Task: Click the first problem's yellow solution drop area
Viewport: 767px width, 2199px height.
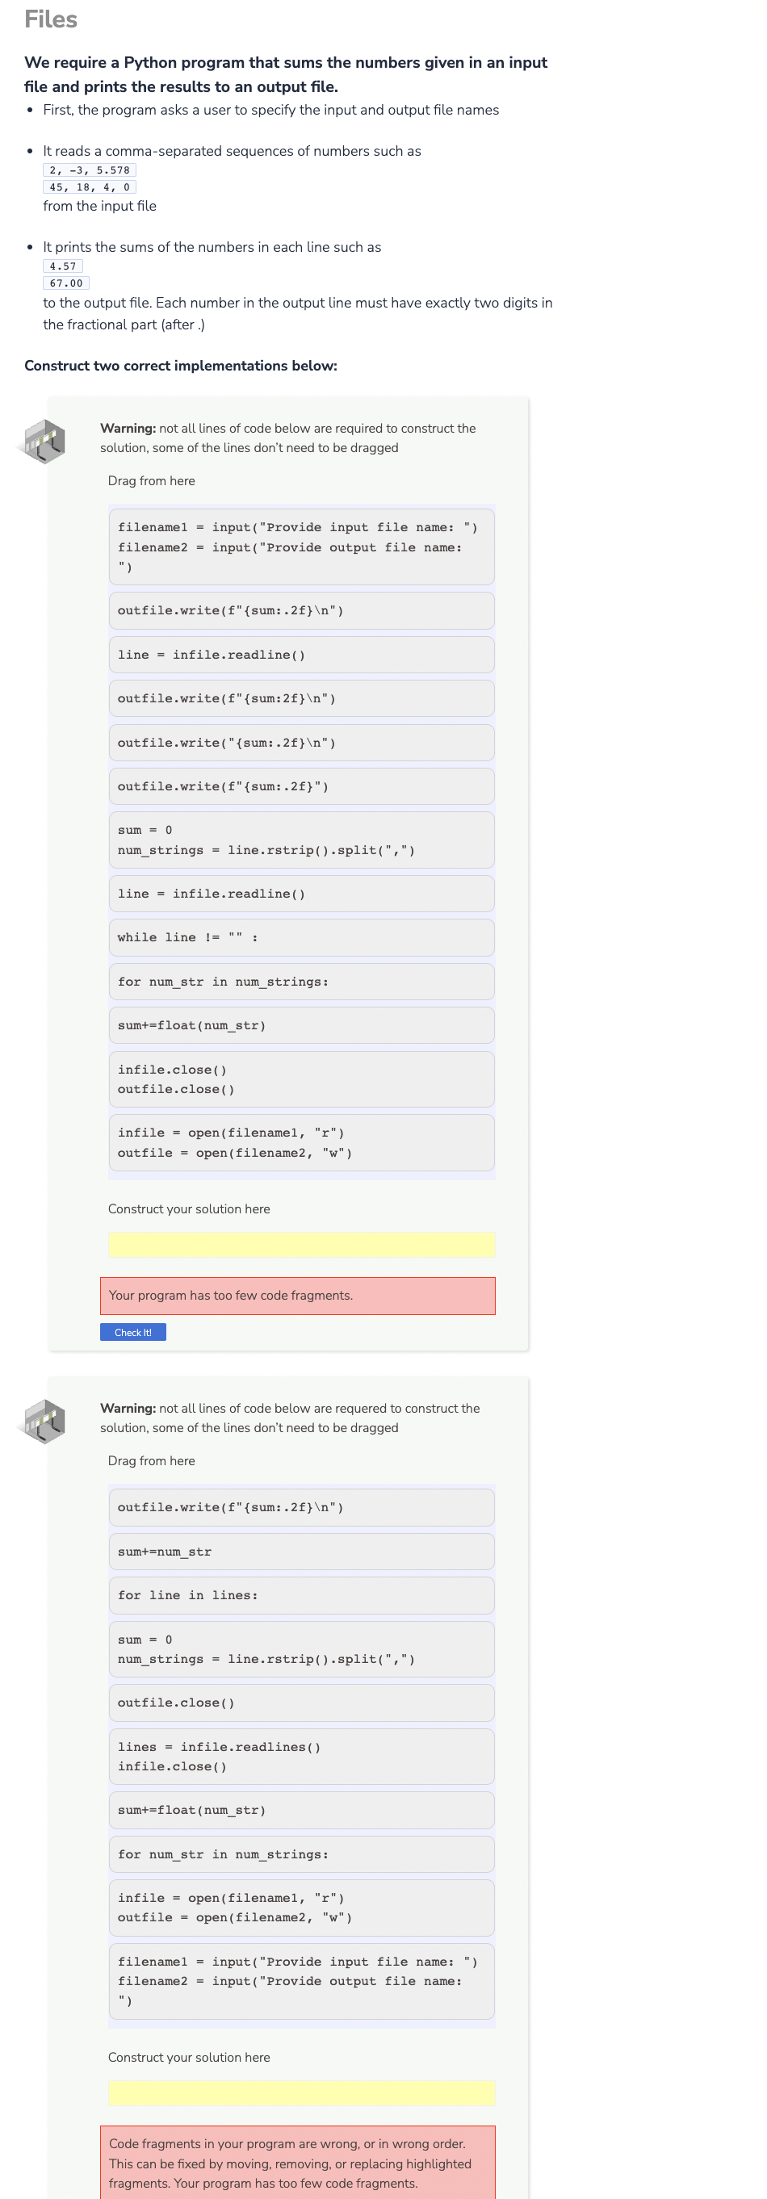Action: pyautogui.click(x=301, y=1244)
